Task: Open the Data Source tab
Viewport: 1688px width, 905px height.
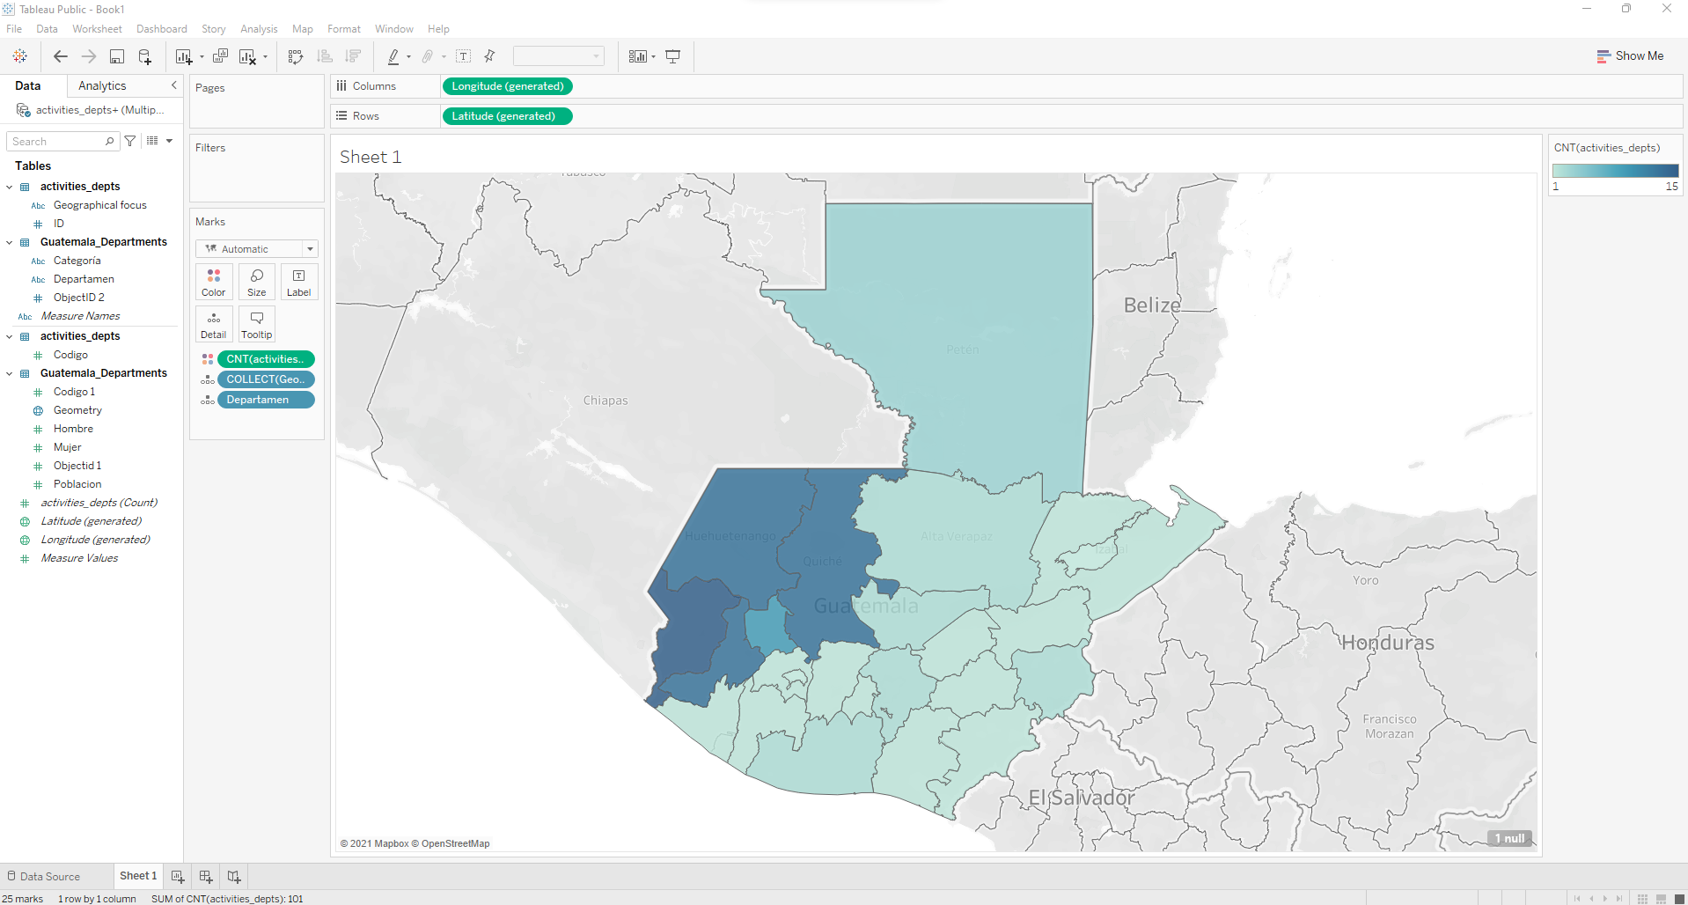Action: click(49, 876)
